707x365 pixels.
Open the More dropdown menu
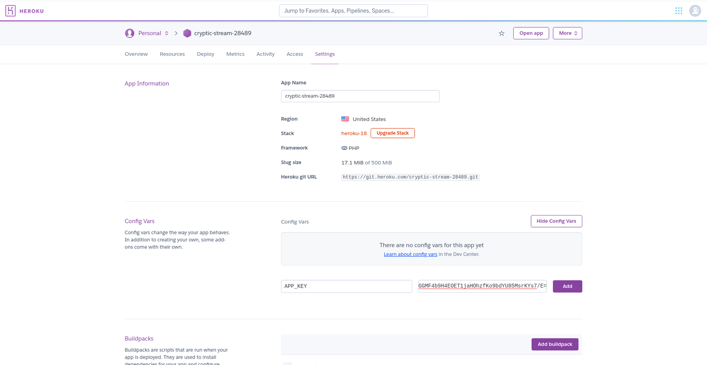567,33
